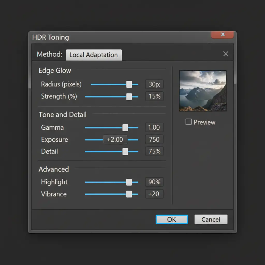265x265 pixels.
Task: Open the Local Adaptation method dropdown
Action: pyautogui.click(x=93, y=55)
